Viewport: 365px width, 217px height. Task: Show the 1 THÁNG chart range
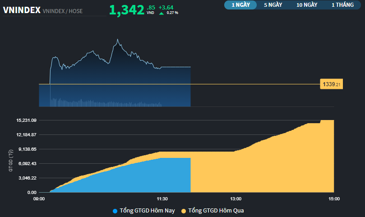[342, 5]
